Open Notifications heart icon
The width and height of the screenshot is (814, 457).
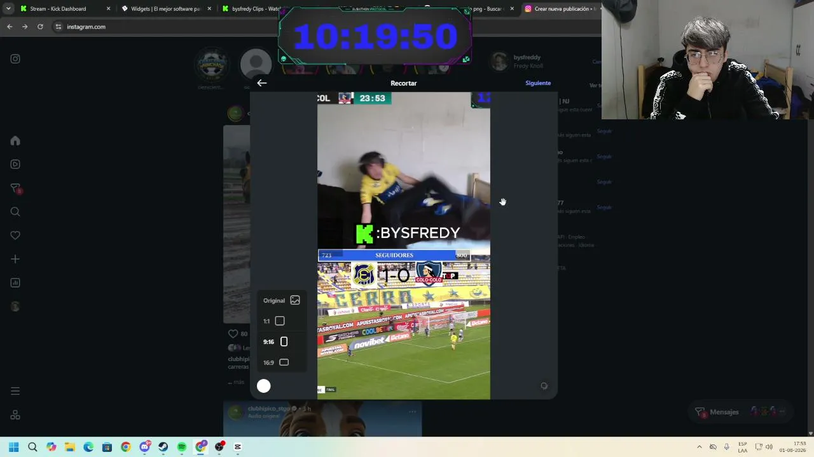(x=15, y=235)
